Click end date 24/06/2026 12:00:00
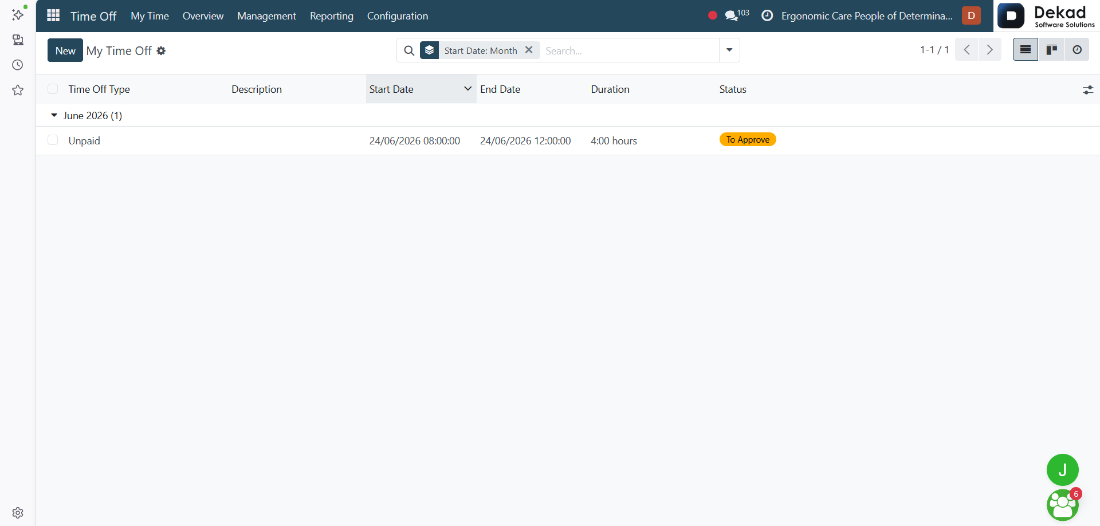 [x=525, y=140]
